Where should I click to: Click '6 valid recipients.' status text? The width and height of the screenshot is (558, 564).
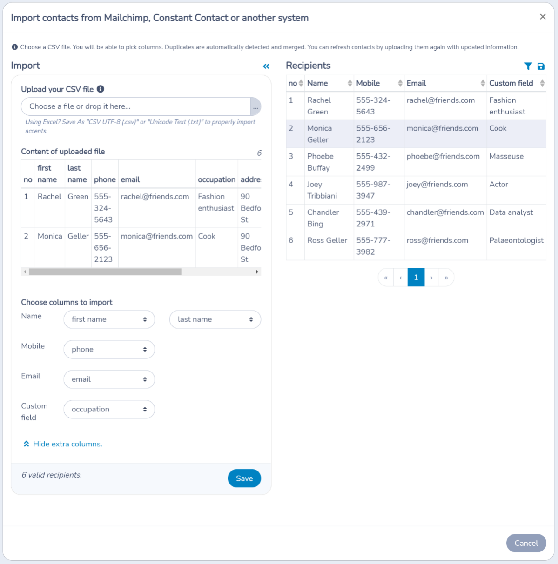[52, 475]
